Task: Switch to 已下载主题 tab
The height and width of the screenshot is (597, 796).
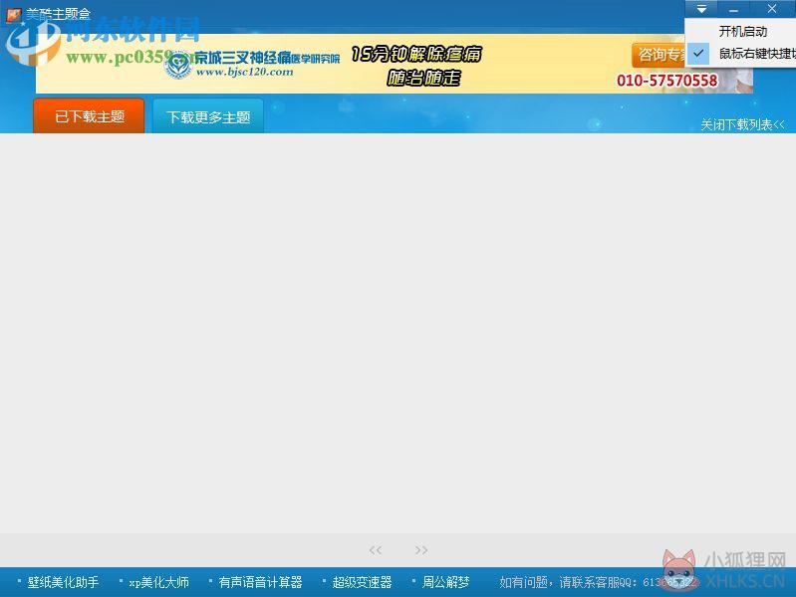Action: coord(89,116)
